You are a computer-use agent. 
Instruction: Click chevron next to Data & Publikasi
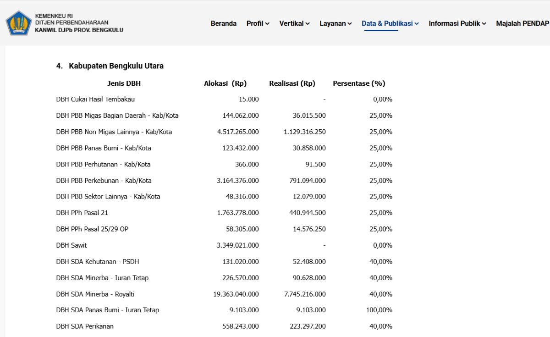click(417, 24)
